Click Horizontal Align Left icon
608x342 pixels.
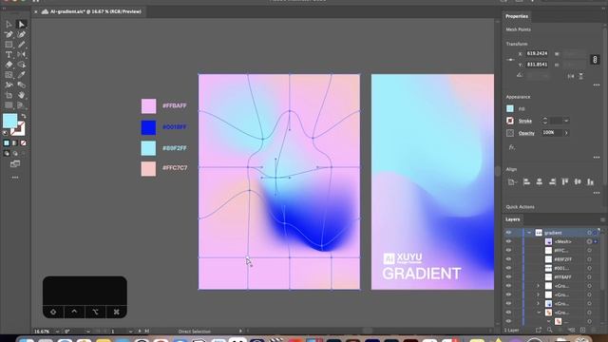526,181
